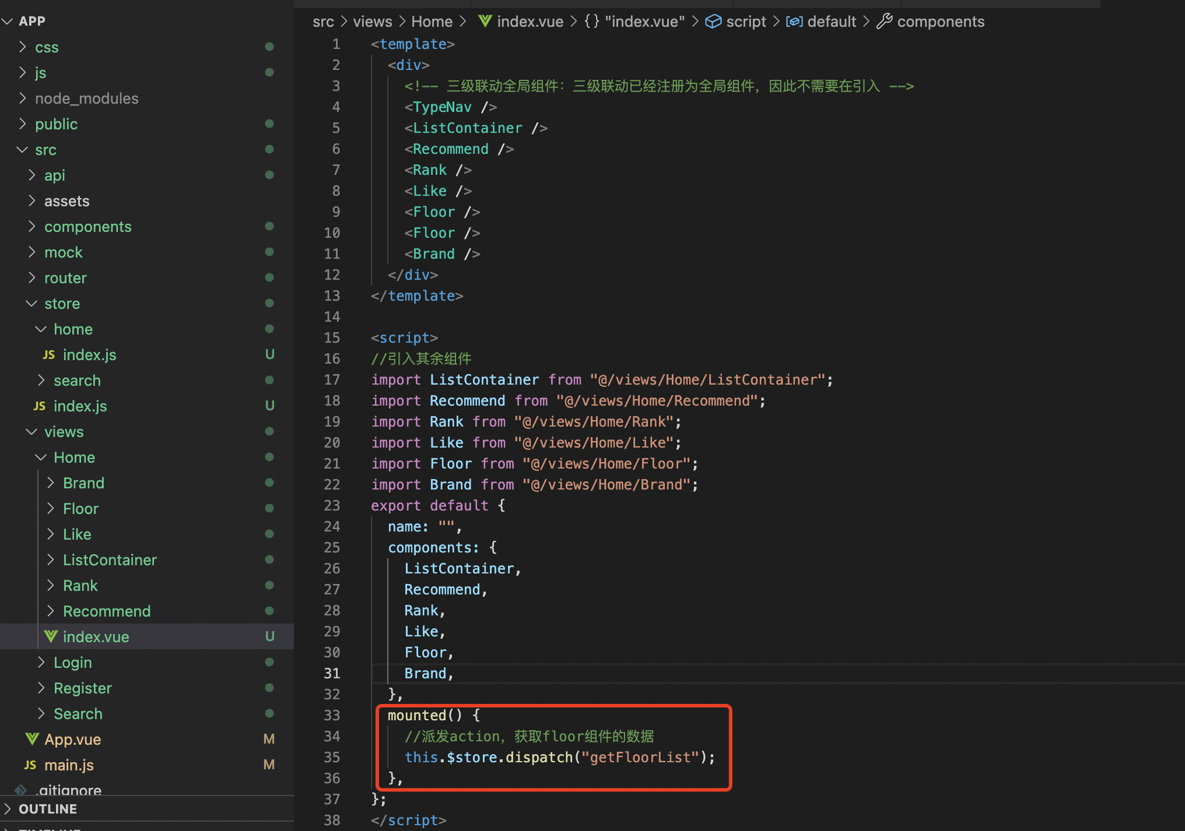
Task: Click line number 33 in the gutter
Action: pyautogui.click(x=332, y=715)
